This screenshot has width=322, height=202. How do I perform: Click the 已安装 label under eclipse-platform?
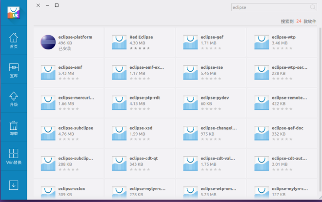(65, 49)
